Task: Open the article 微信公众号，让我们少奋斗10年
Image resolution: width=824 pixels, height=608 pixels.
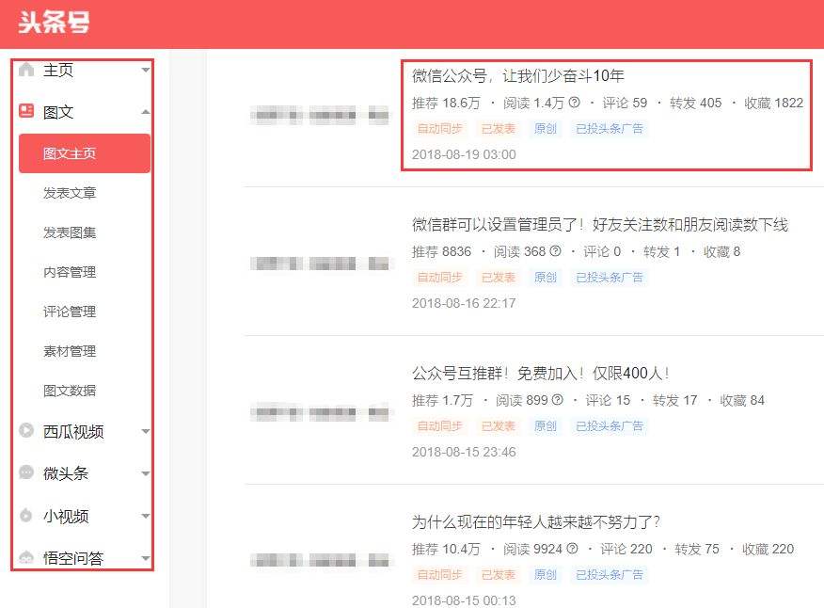Action: point(514,74)
